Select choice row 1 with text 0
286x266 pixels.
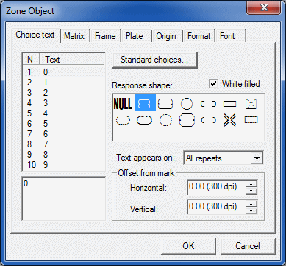click(x=63, y=72)
